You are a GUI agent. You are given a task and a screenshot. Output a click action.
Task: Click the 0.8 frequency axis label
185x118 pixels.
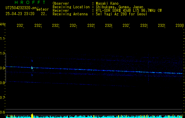click(x=3, y=83)
